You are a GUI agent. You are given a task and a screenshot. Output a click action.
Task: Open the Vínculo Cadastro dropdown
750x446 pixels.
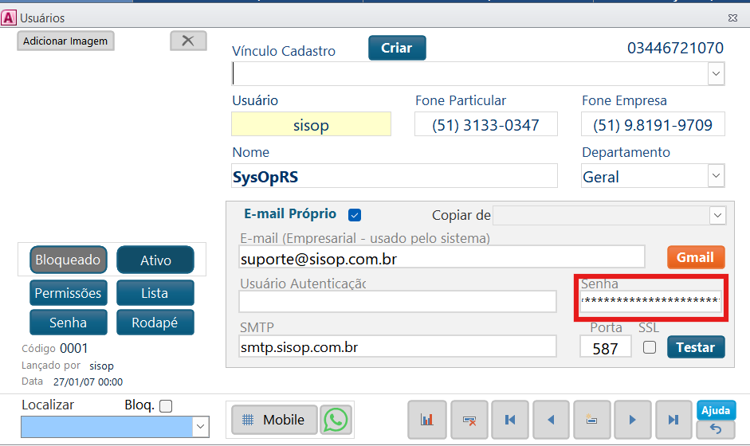(716, 74)
